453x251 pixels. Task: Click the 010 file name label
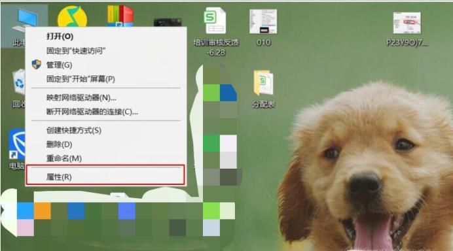click(263, 42)
